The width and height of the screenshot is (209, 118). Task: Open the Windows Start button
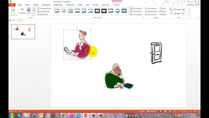pos(12,115)
